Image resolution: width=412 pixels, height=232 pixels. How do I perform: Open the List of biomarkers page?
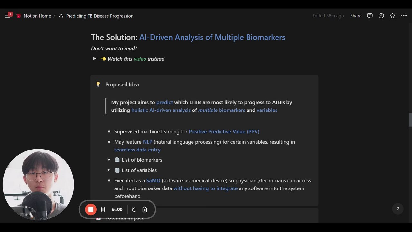[142, 160]
